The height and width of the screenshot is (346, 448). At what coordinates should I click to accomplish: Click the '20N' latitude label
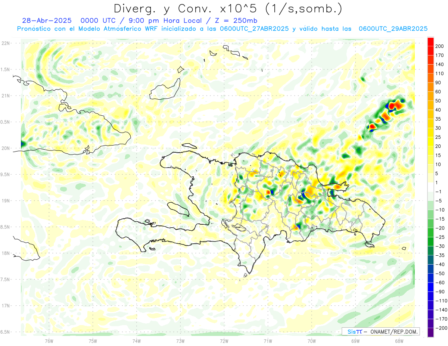5,148
